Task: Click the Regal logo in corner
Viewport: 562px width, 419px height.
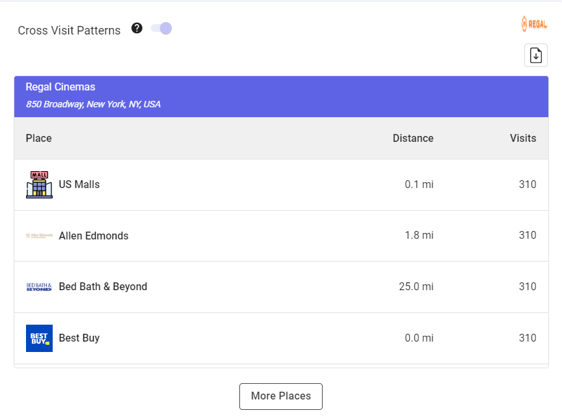Action: (x=534, y=24)
